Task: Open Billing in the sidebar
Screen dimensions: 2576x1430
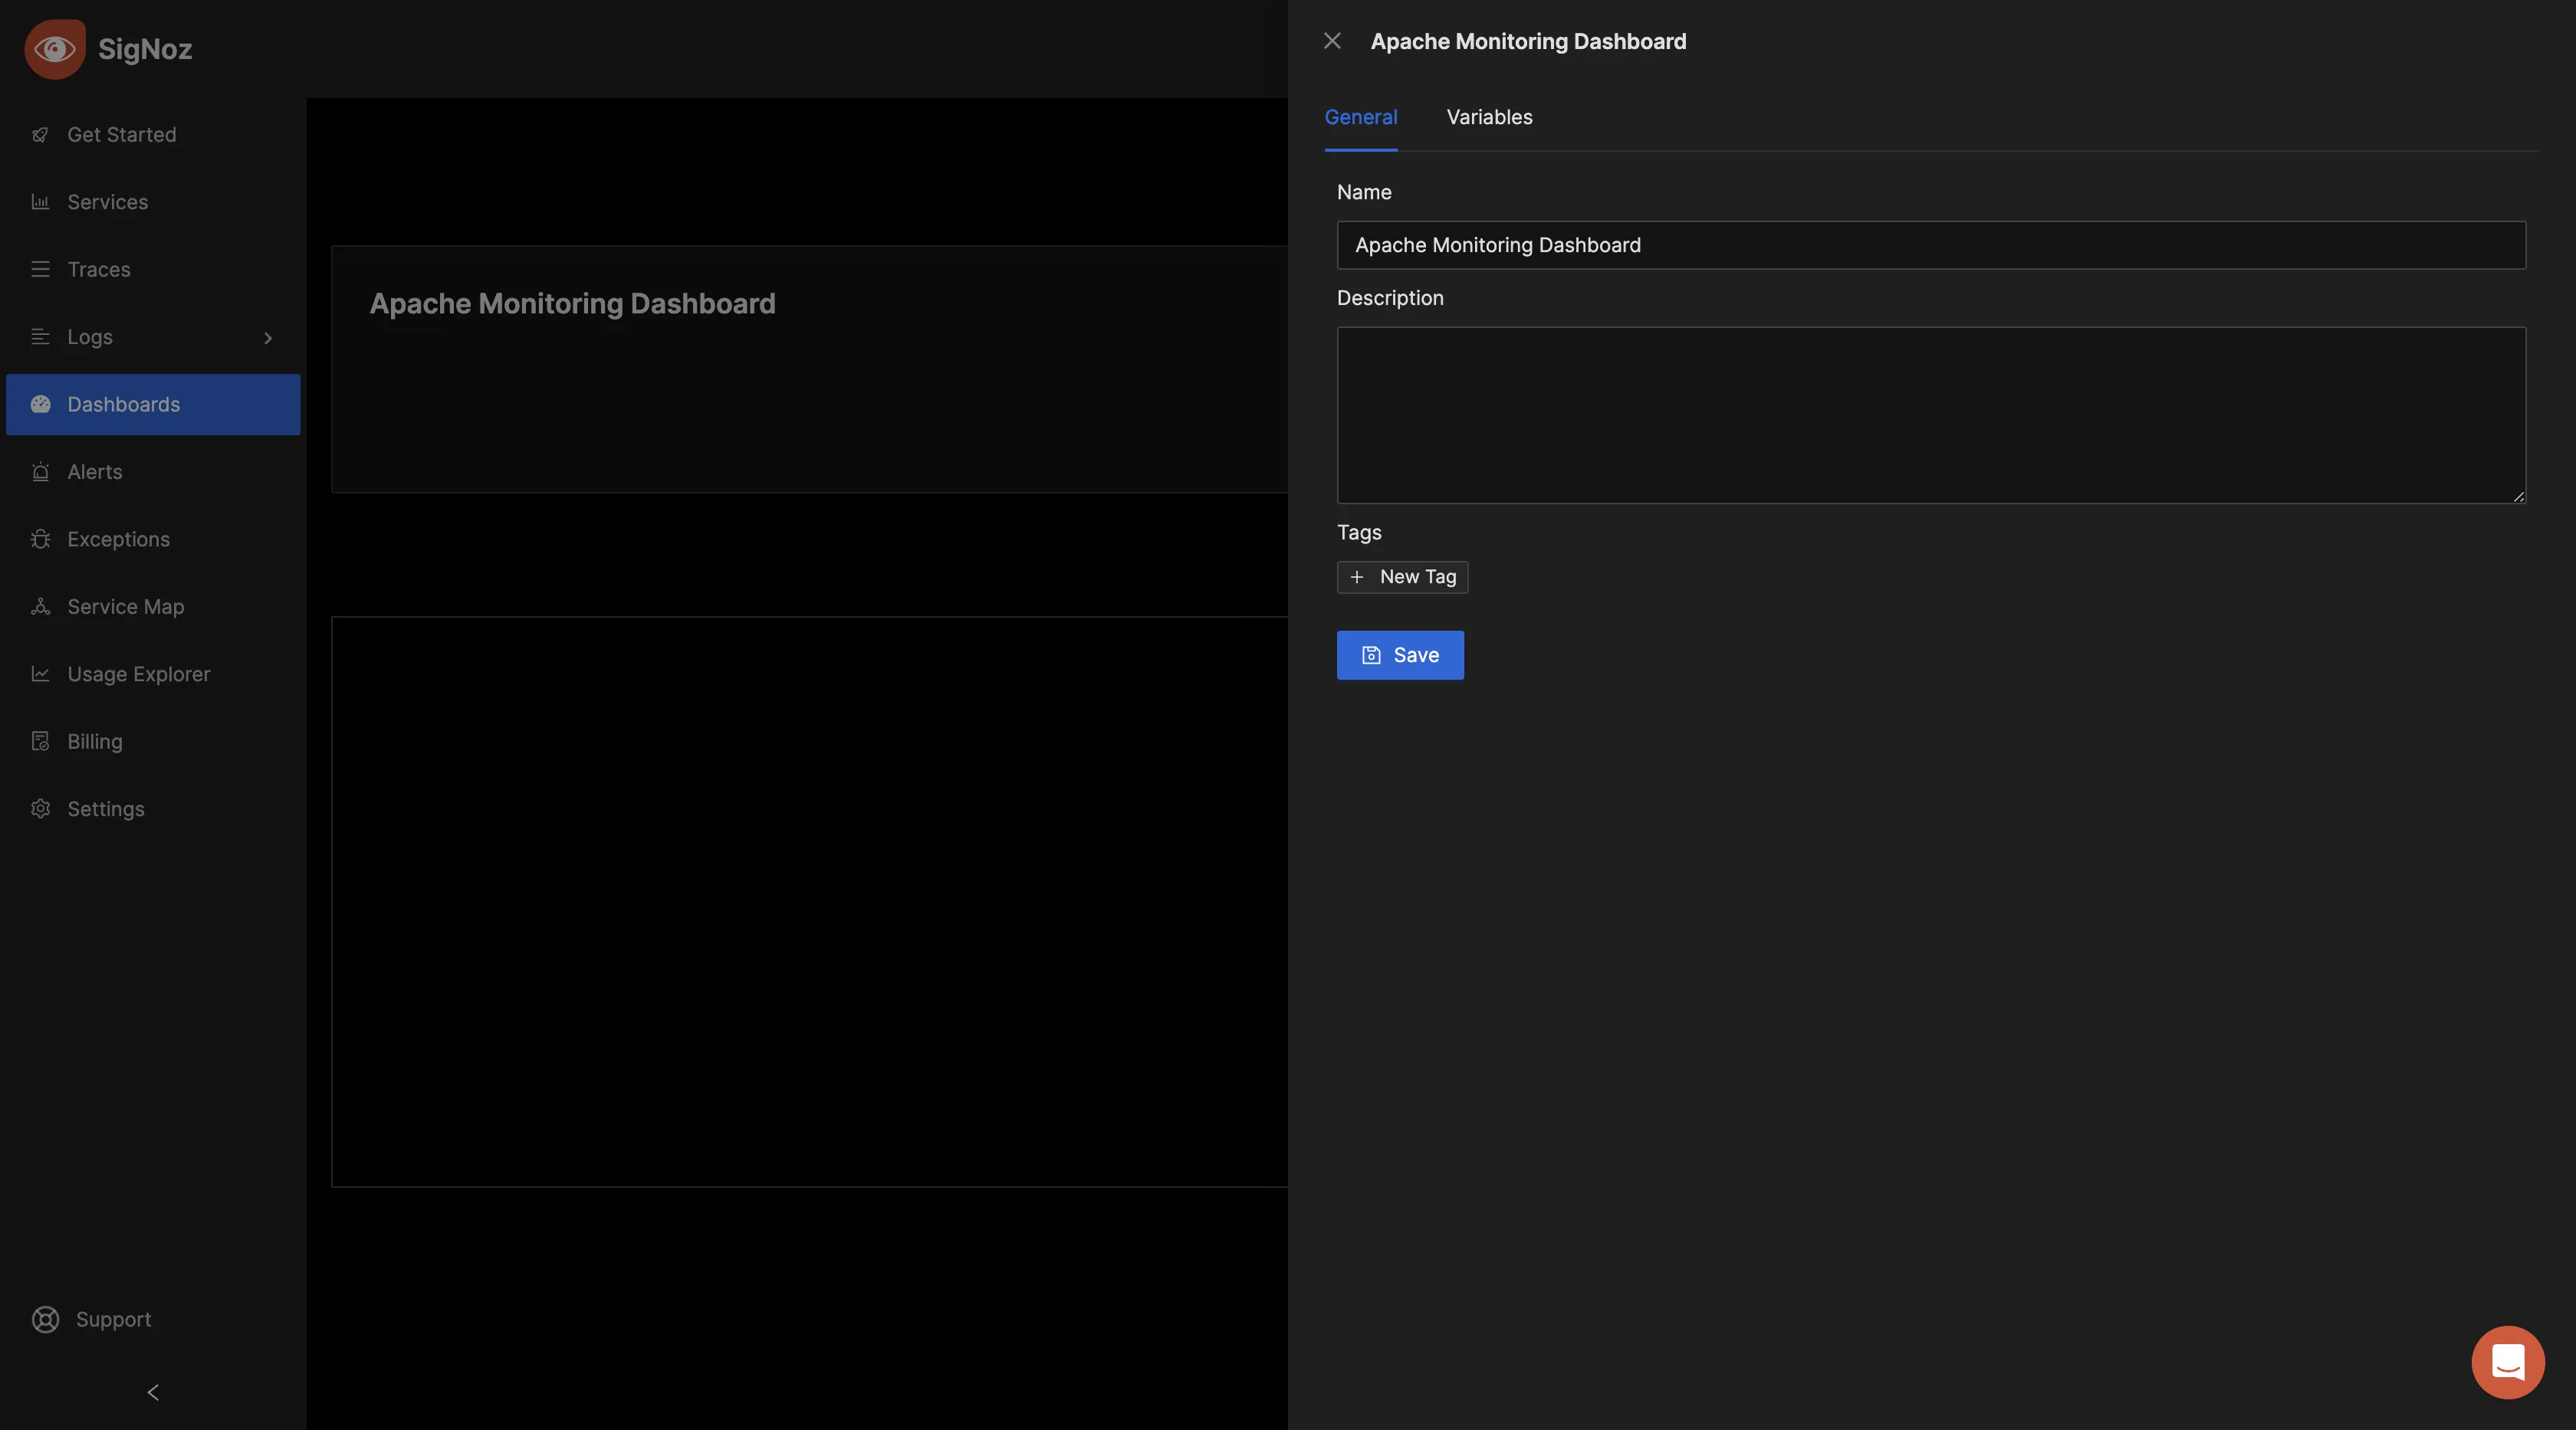Action: coord(153,742)
